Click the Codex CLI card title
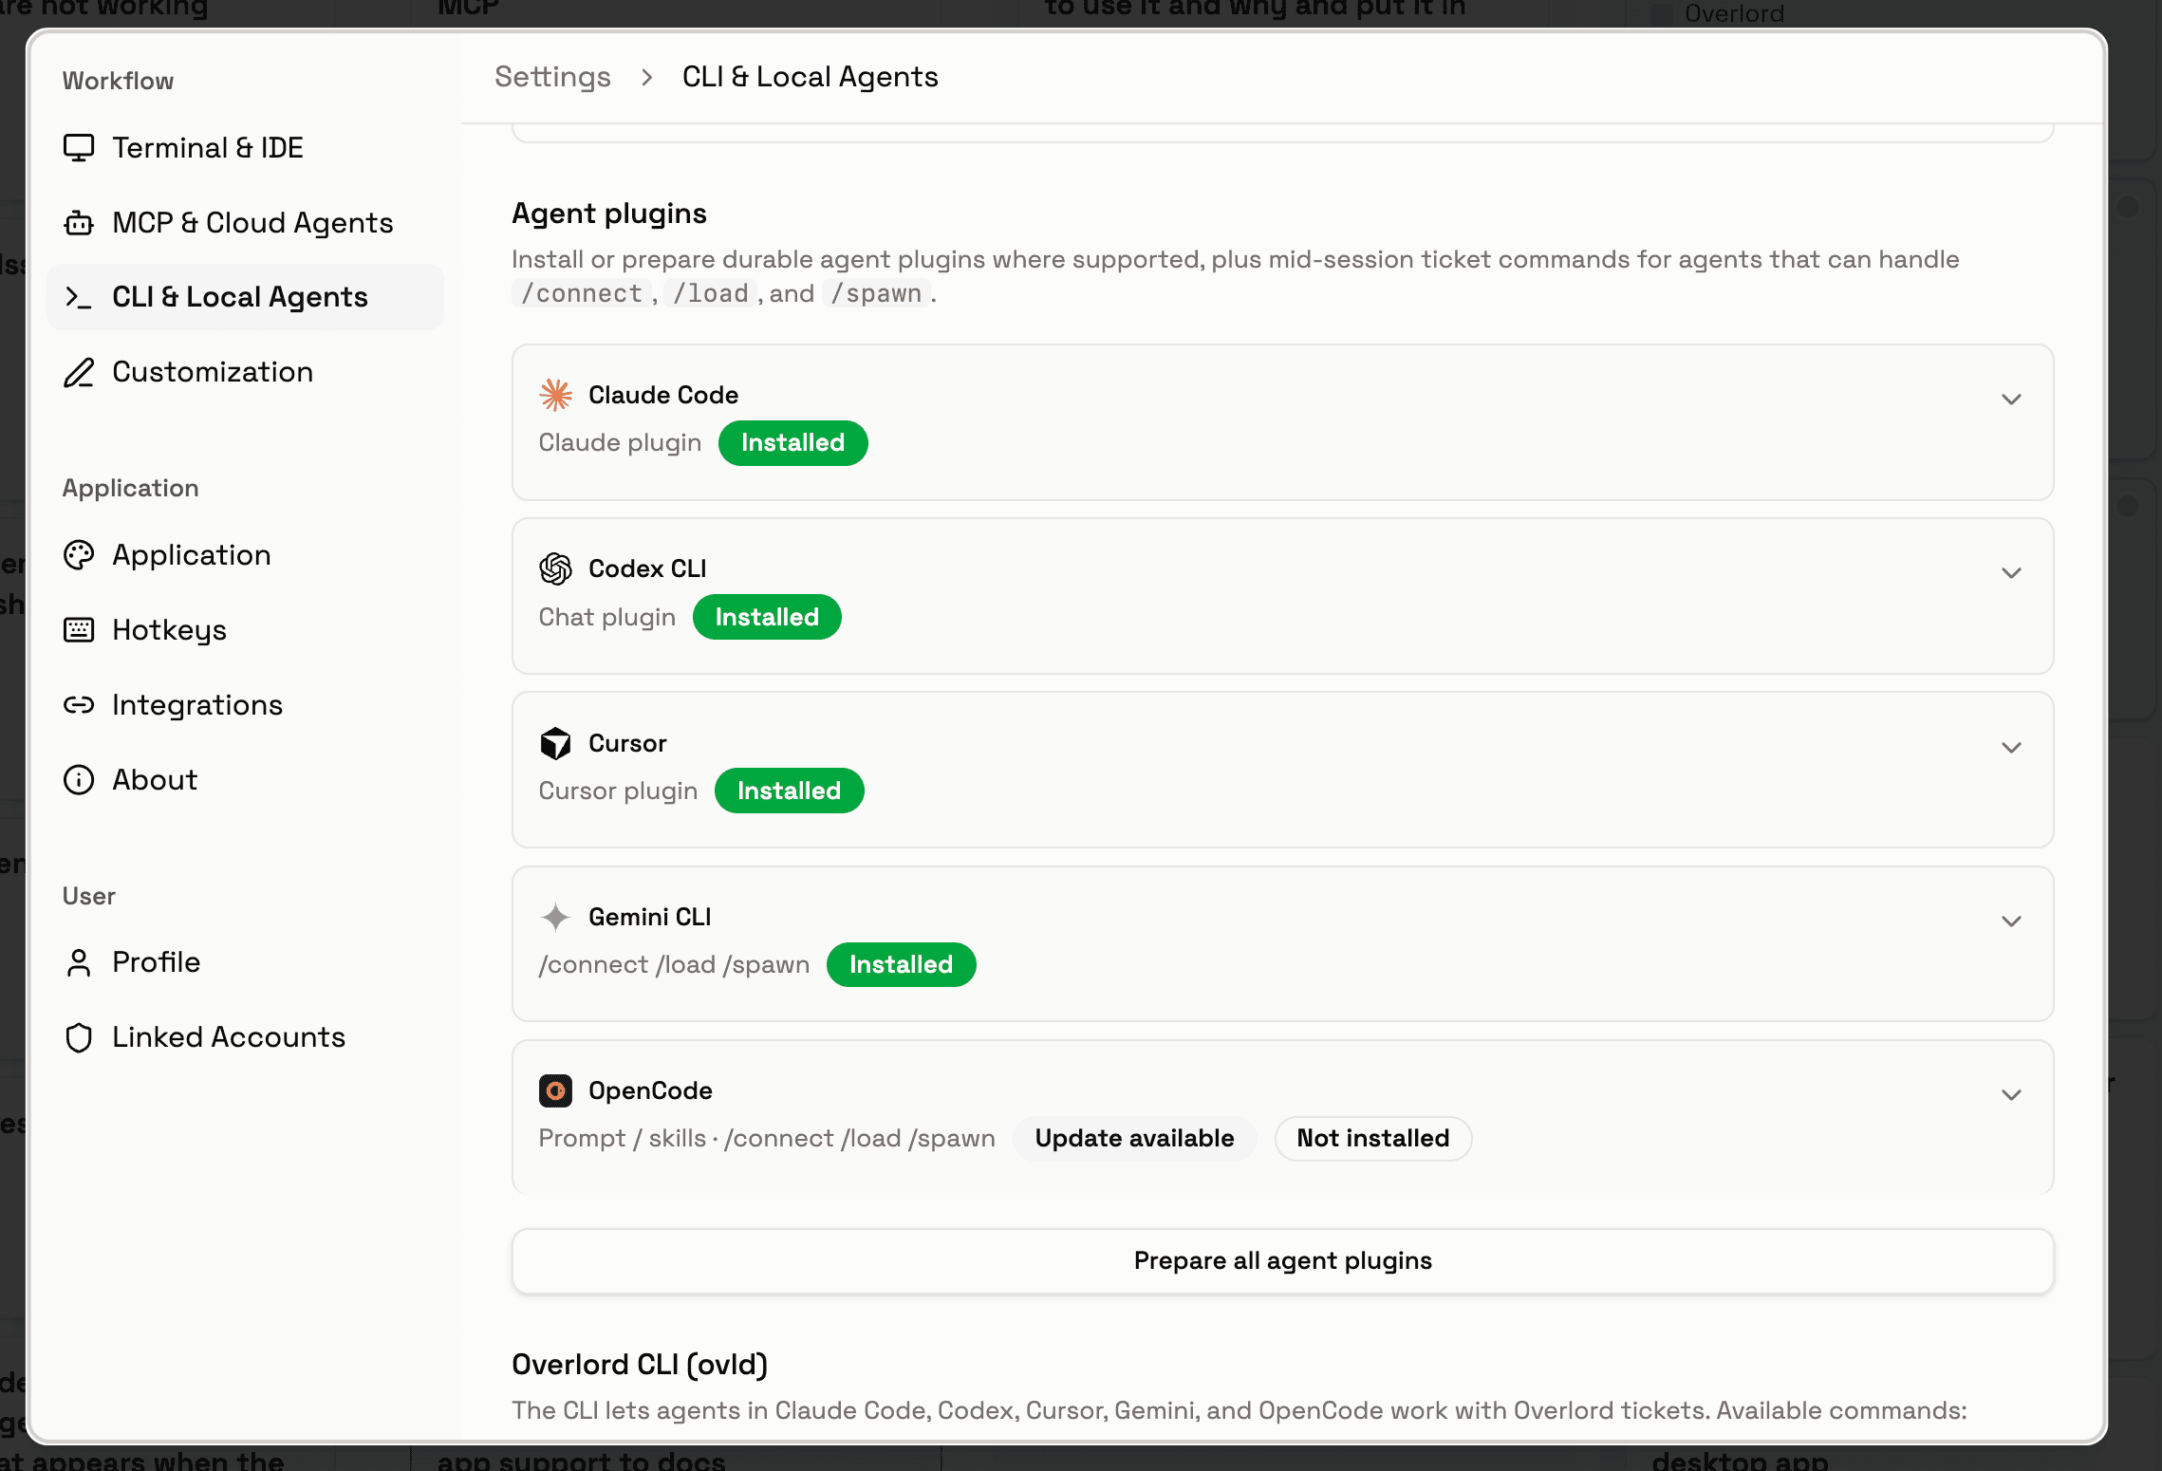The image size is (2162, 1471). click(647, 568)
